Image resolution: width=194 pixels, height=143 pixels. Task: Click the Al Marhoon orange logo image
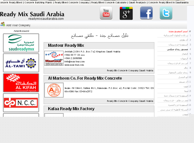pyautogui.click(x=54, y=90)
